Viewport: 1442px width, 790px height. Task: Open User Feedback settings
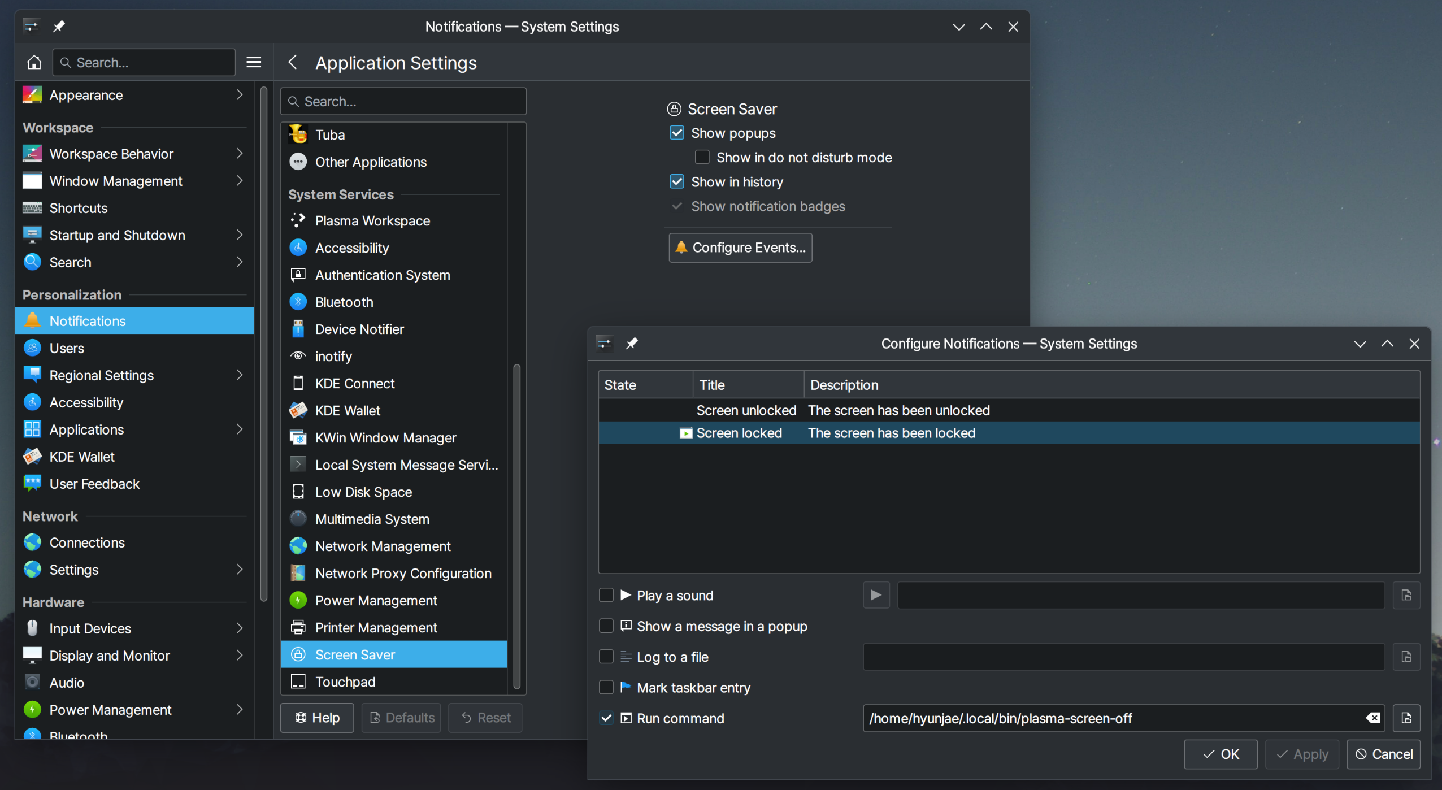click(x=134, y=484)
